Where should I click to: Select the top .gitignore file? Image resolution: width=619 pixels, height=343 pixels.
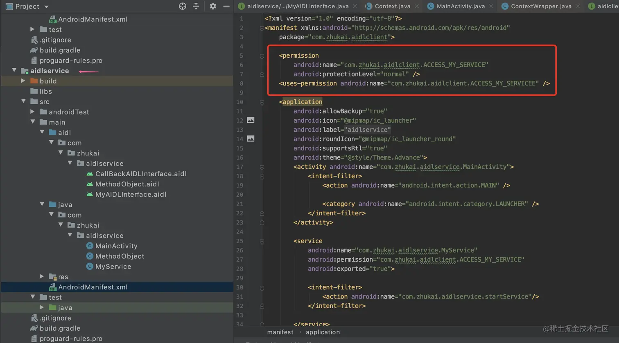(55, 40)
